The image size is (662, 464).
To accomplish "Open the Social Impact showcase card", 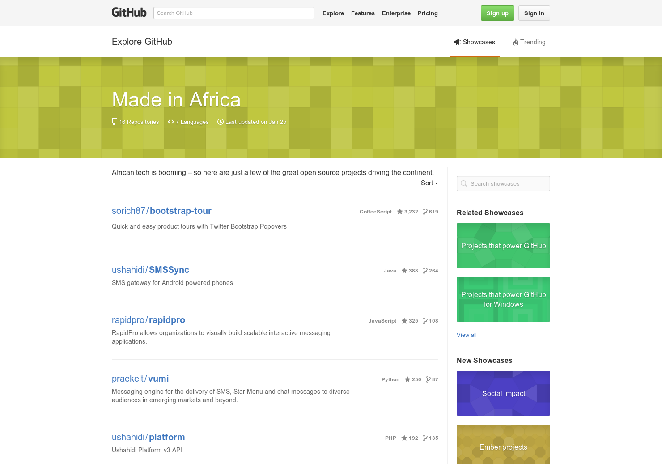I will tap(503, 393).
